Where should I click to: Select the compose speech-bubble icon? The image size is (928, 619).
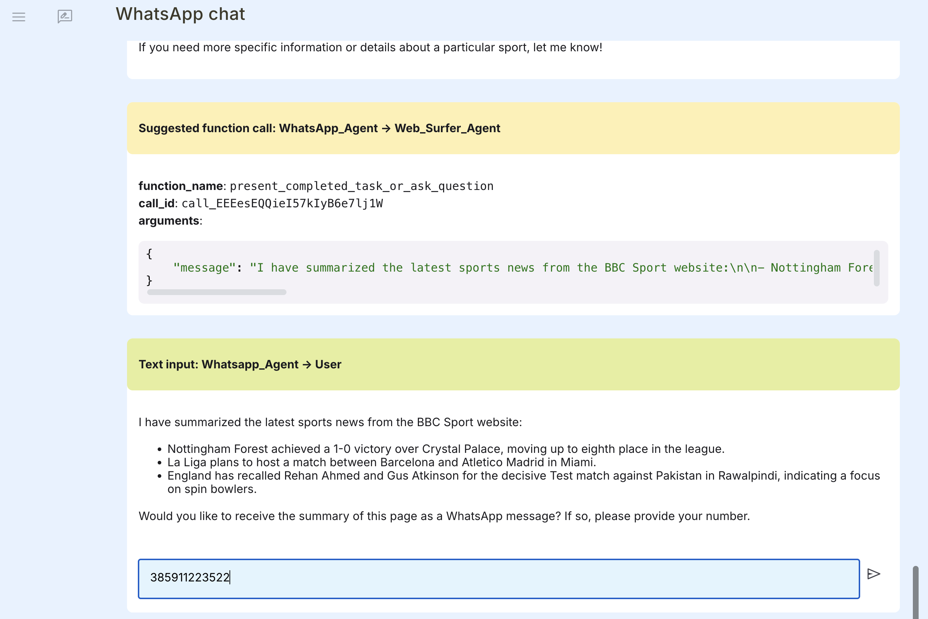pos(64,17)
